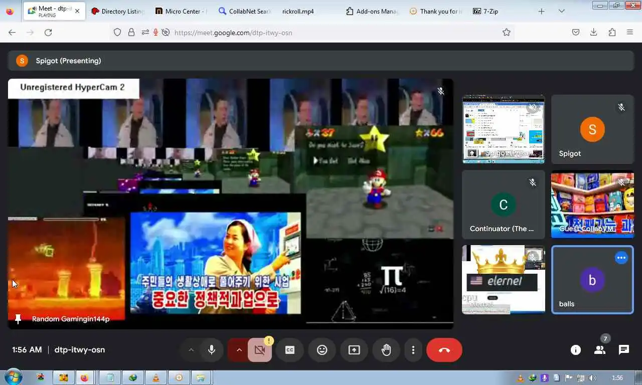This screenshot has height=385, width=642.
Task: Click the system tray volume speaker icon
Action: click(x=592, y=378)
